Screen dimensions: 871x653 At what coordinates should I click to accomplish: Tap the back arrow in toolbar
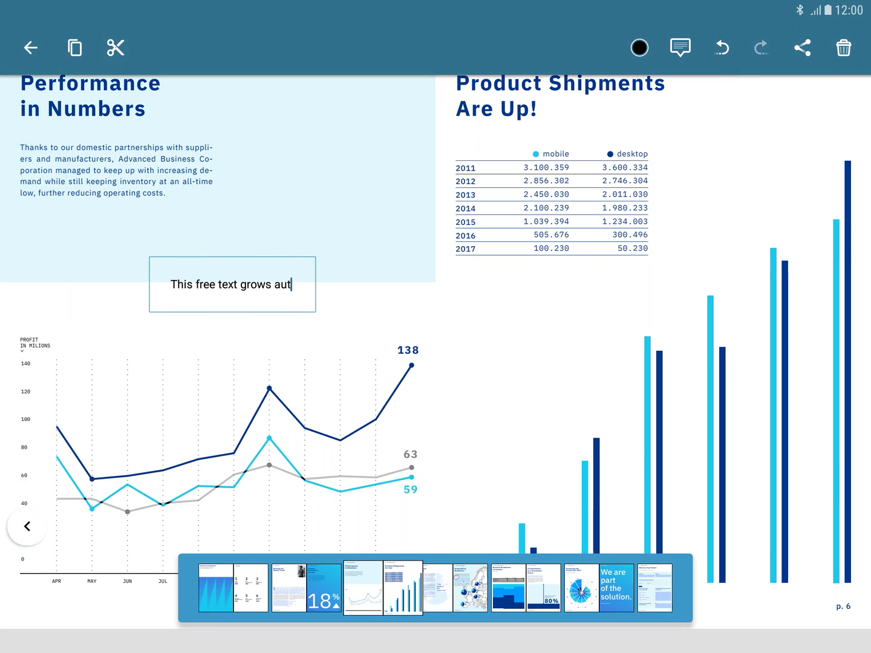click(31, 48)
